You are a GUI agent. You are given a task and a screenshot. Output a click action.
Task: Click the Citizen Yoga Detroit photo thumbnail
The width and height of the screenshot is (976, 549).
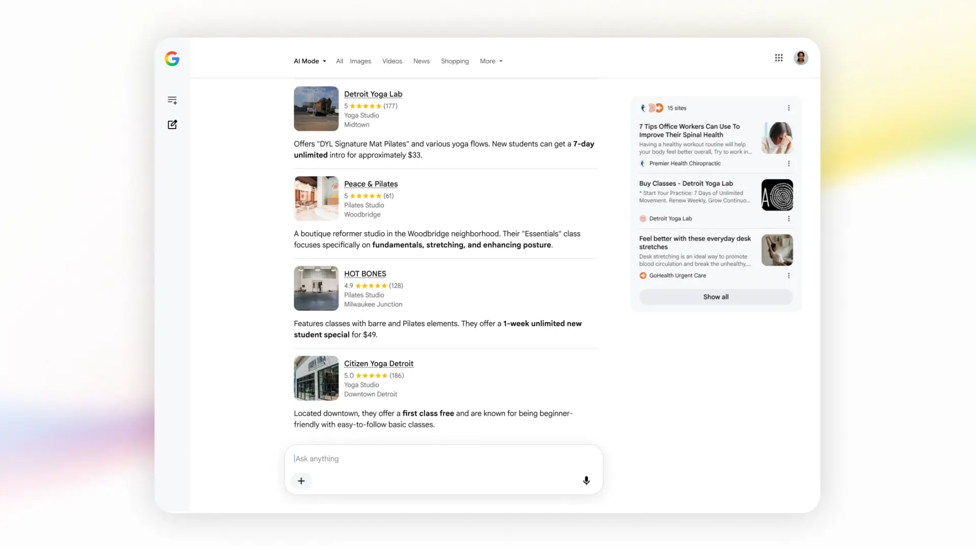pos(316,378)
